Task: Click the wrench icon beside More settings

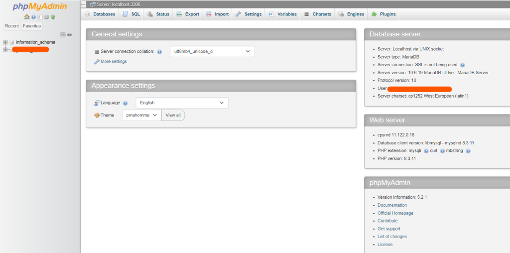Action: tap(97, 61)
